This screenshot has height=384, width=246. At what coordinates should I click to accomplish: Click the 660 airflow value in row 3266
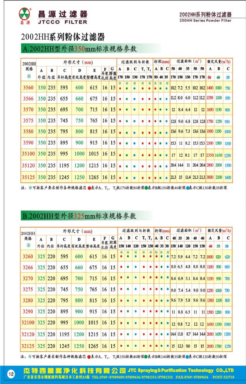[228, 267]
